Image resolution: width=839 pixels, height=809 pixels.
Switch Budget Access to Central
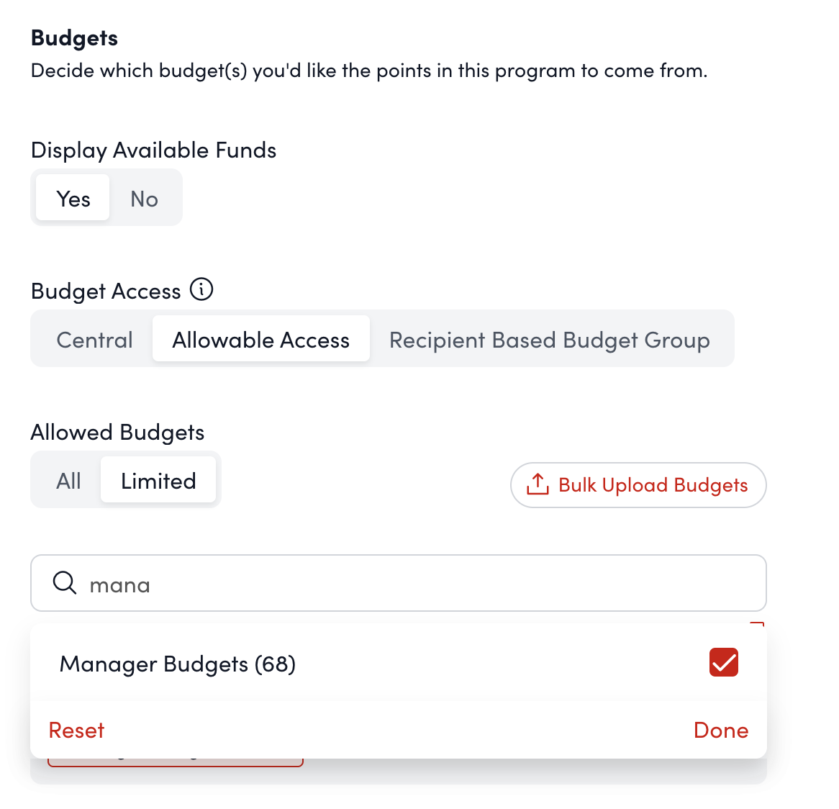tap(94, 340)
